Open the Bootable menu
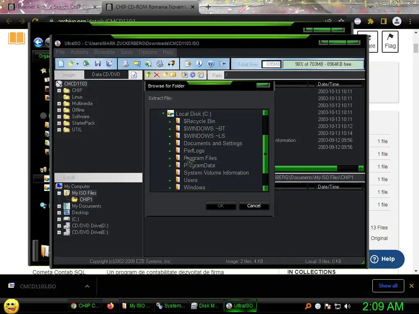The image size is (419, 314). [x=104, y=52]
